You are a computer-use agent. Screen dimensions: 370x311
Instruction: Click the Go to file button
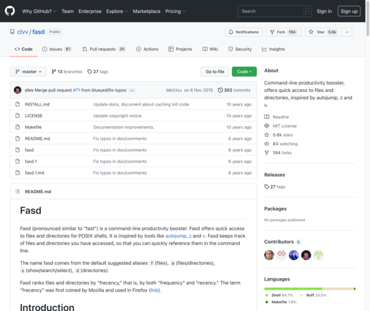[x=214, y=71]
